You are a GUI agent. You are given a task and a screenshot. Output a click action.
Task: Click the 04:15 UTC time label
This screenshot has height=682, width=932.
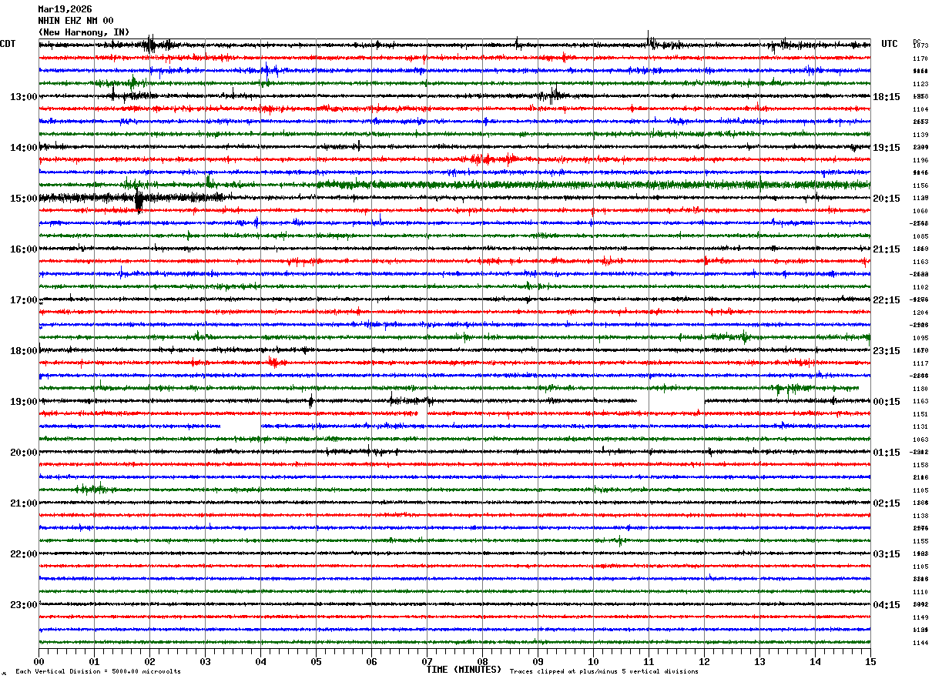887,605
